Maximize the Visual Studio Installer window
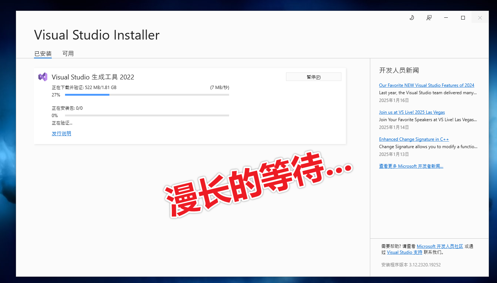 [463, 18]
